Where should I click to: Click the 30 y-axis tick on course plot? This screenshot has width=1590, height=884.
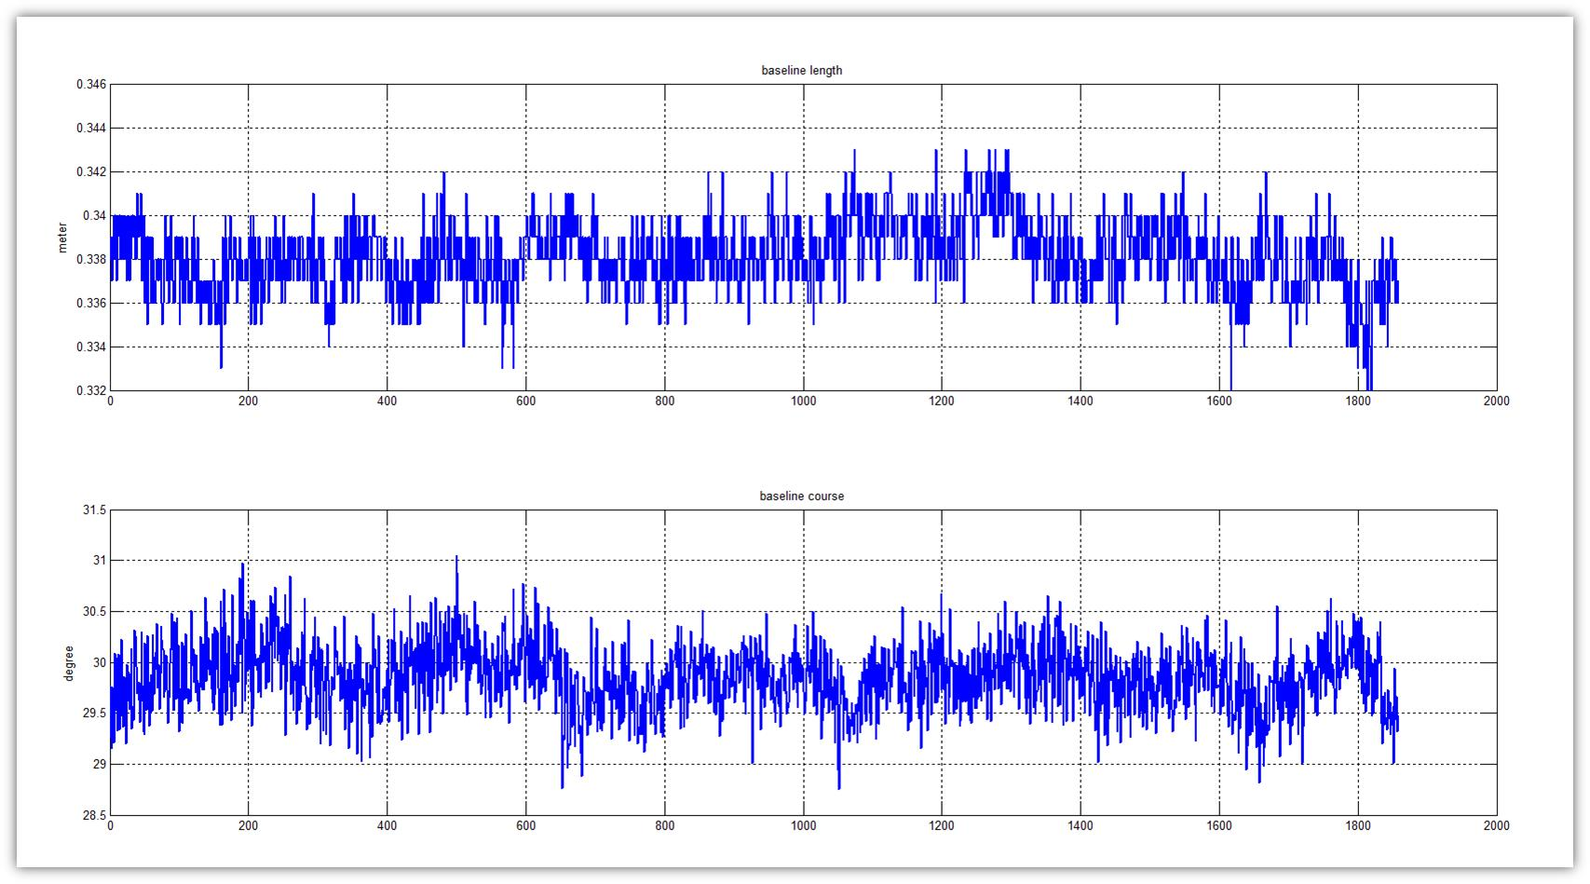(101, 663)
